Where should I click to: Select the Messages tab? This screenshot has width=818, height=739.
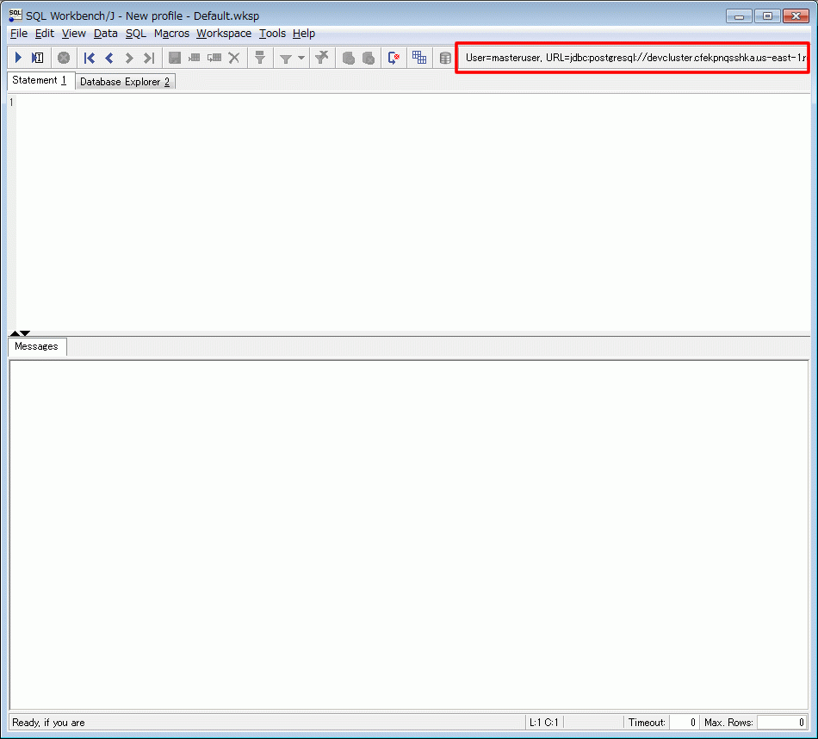(37, 346)
